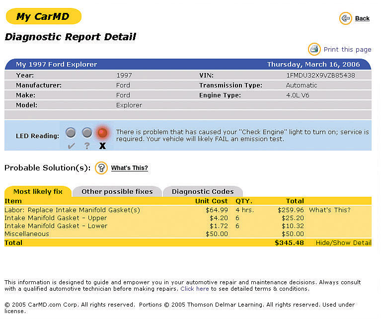Click Intake Manifold Gasket - Upper item
Viewport: 381px width, 323px height.
tap(56, 218)
